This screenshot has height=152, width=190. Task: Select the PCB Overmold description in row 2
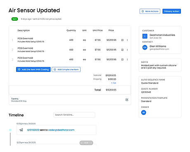point(25,48)
